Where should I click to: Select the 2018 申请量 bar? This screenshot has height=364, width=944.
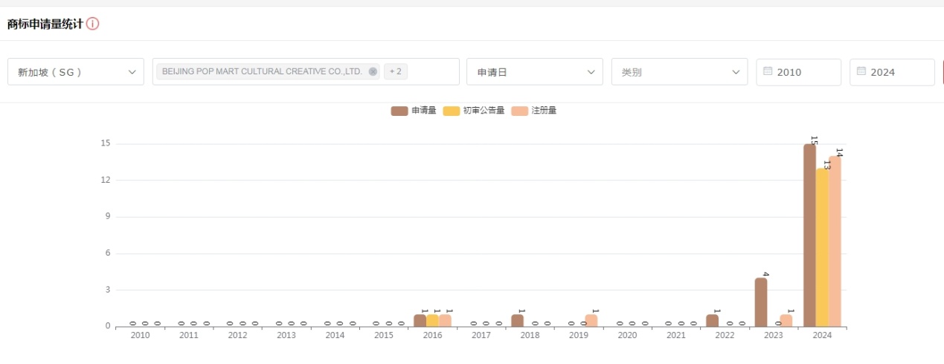point(517,320)
